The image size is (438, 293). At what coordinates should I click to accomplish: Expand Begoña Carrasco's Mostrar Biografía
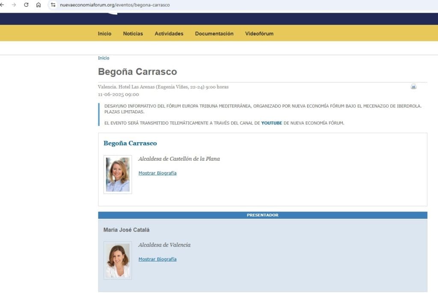[x=157, y=173]
